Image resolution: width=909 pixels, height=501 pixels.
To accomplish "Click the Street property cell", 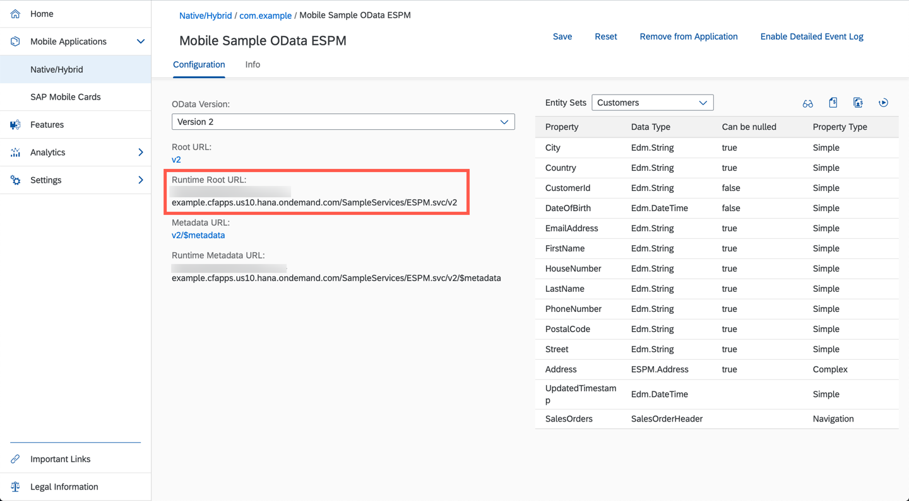I will (x=557, y=349).
